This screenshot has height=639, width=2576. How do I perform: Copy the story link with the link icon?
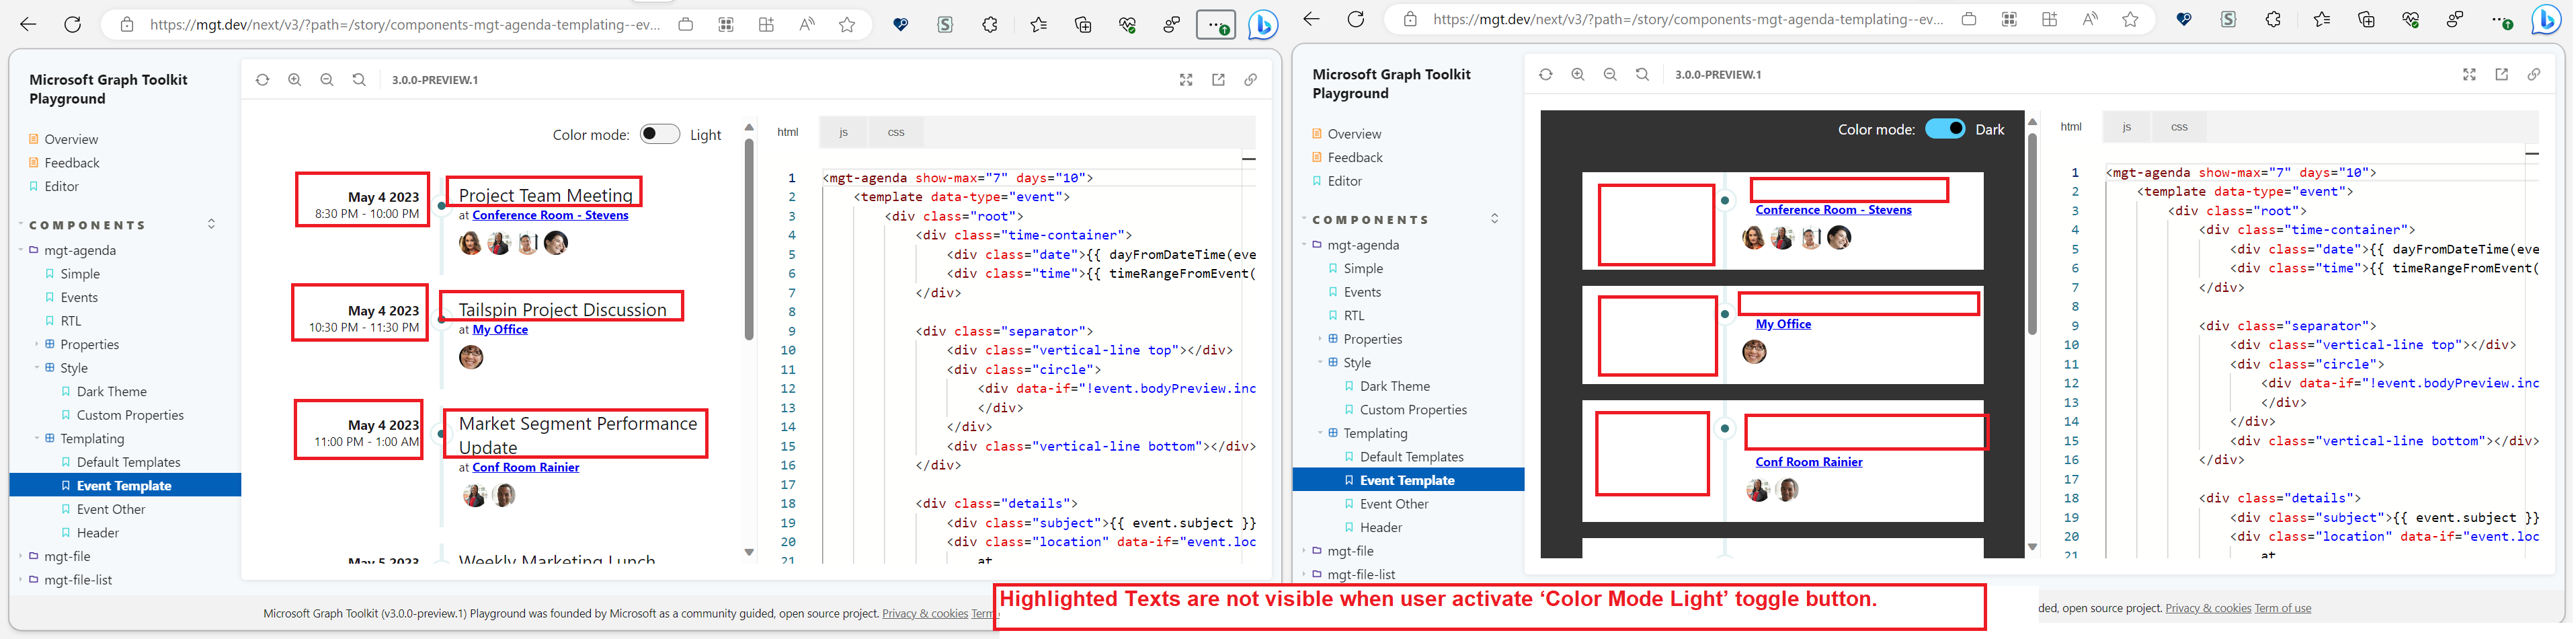[x=1251, y=80]
